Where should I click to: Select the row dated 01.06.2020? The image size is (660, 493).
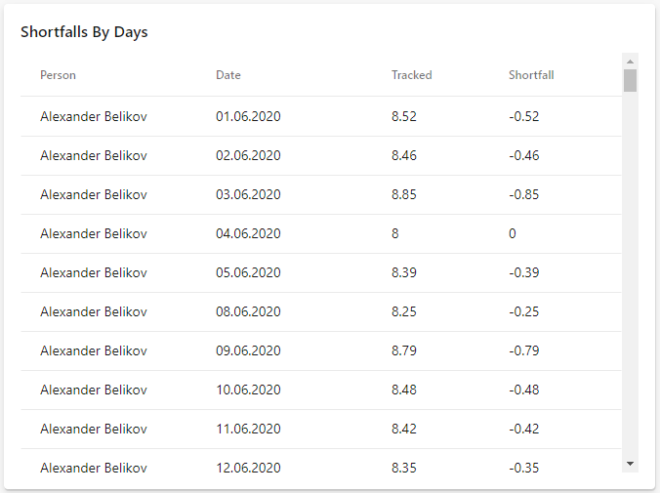[x=321, y=116]
